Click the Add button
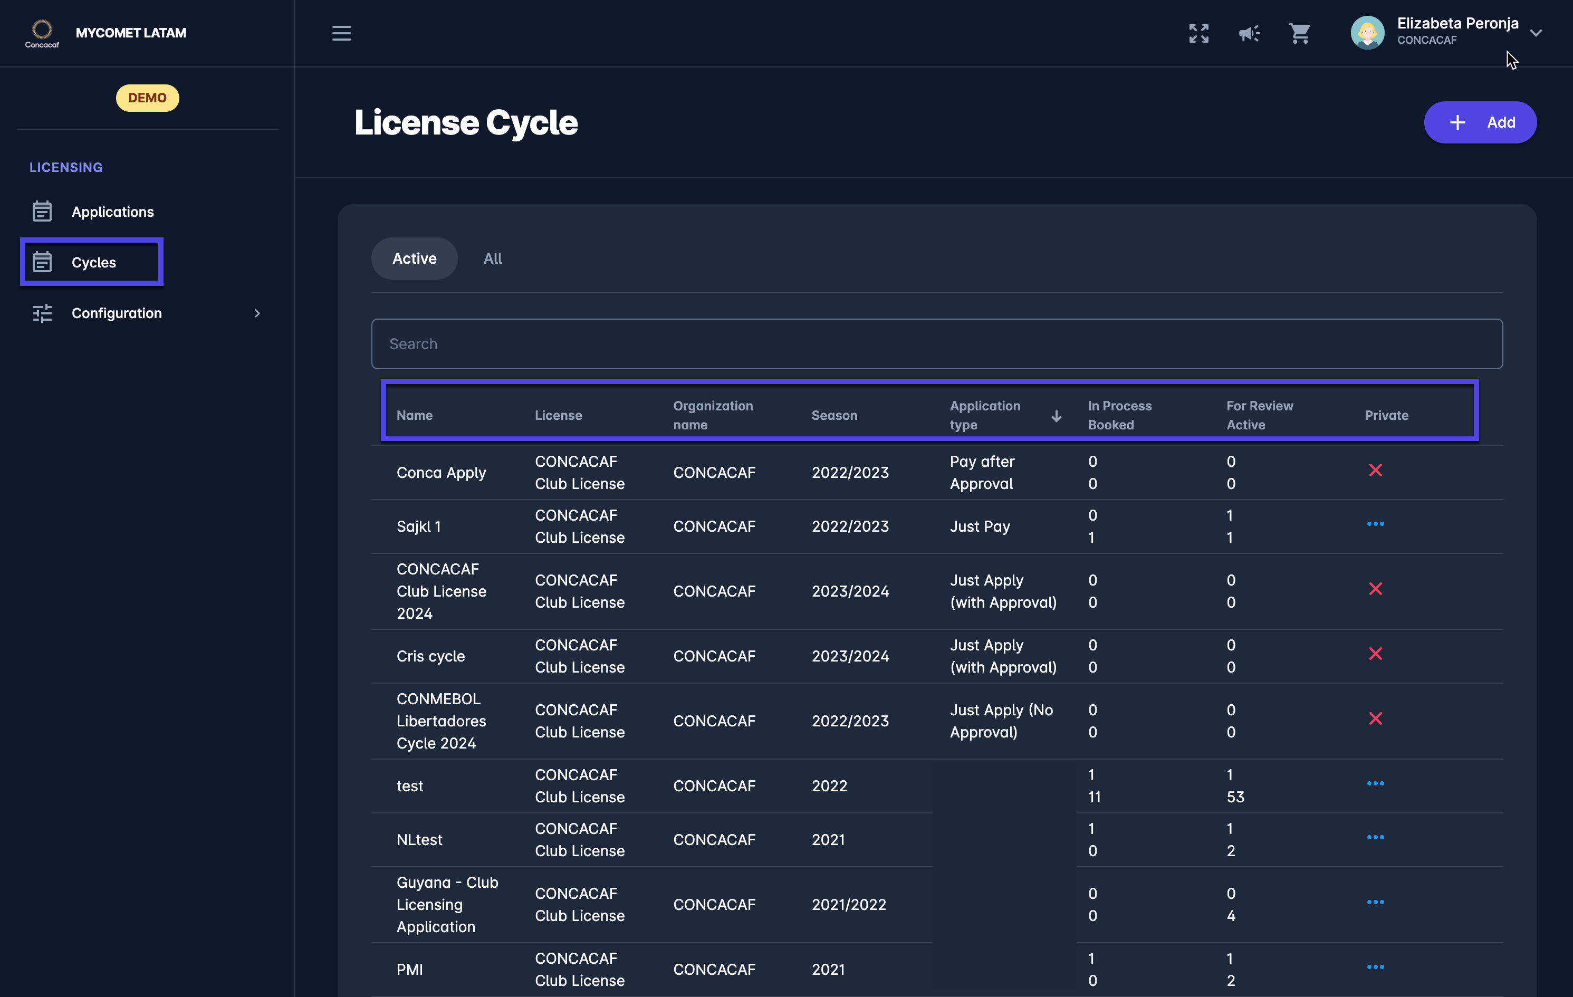Viewport: 1573px width, 997px height. click(x=1480, y=122)
